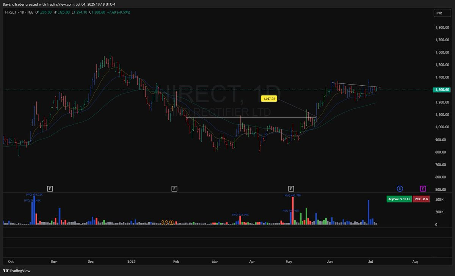
Task: Click the 2025 label on time axis
Action: tap(132, 262)
